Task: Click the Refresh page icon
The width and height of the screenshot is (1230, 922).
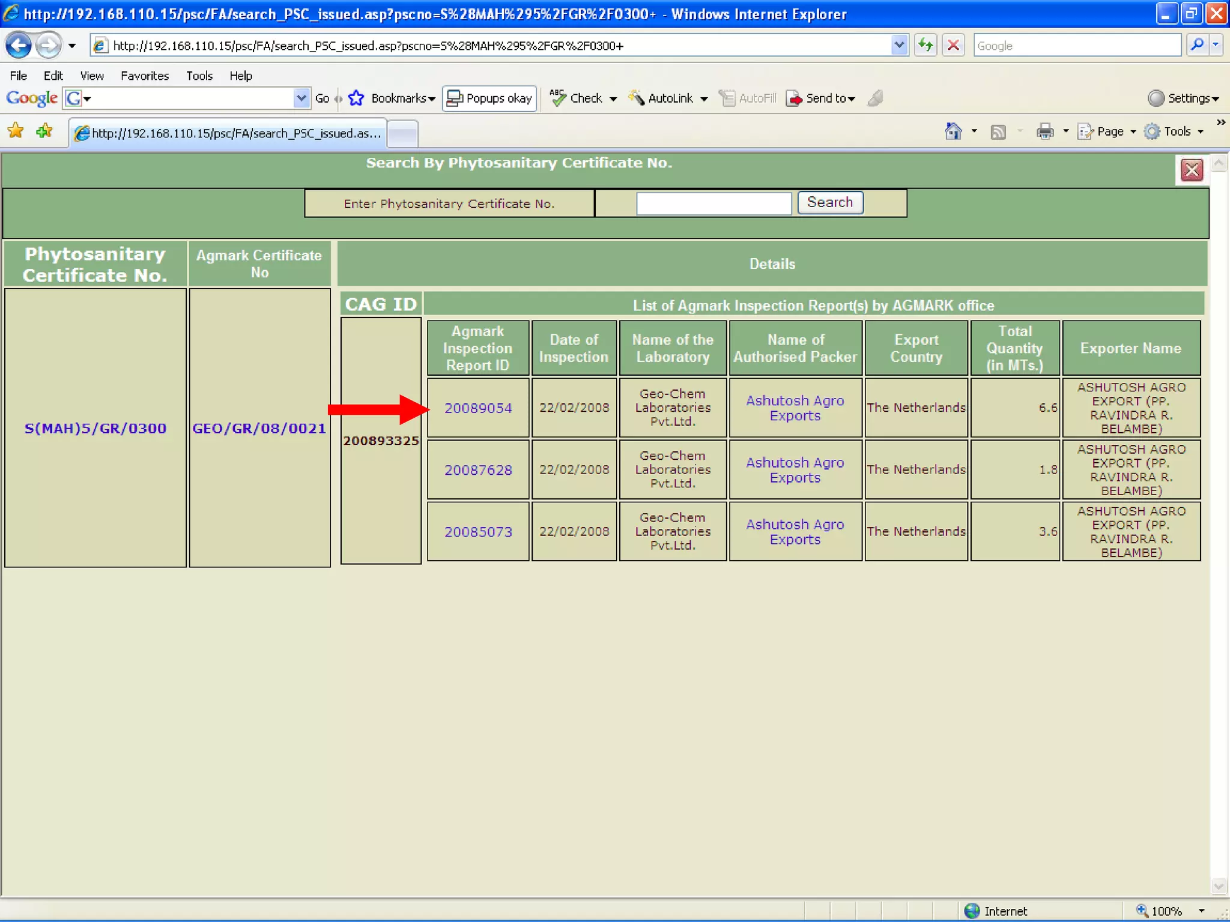Action: (x=926, y=46)
